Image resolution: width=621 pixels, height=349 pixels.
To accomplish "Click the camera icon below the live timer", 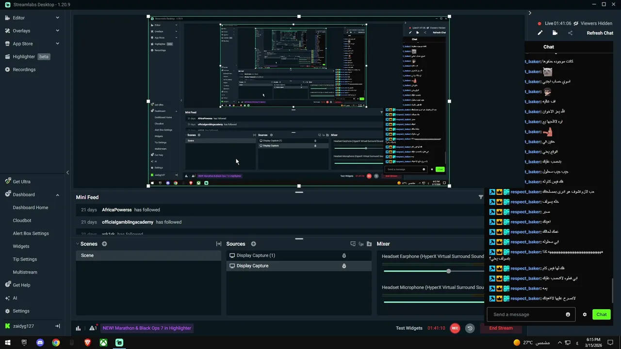I will click(x=555, y=33).
